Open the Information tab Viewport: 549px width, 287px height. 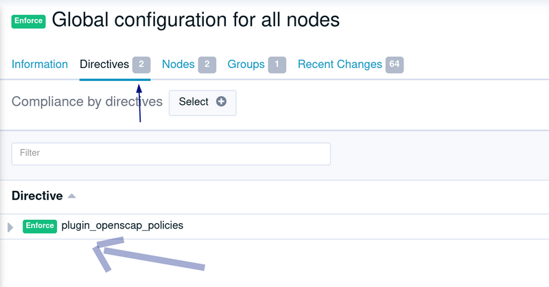40,64
